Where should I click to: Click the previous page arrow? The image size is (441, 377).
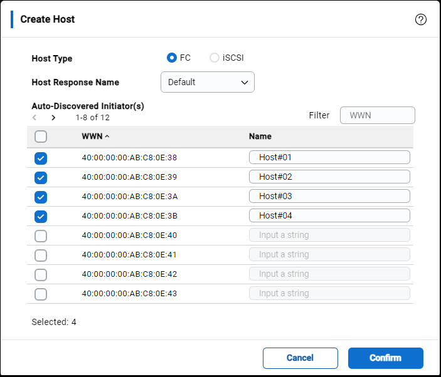click(x=35, y=117)
